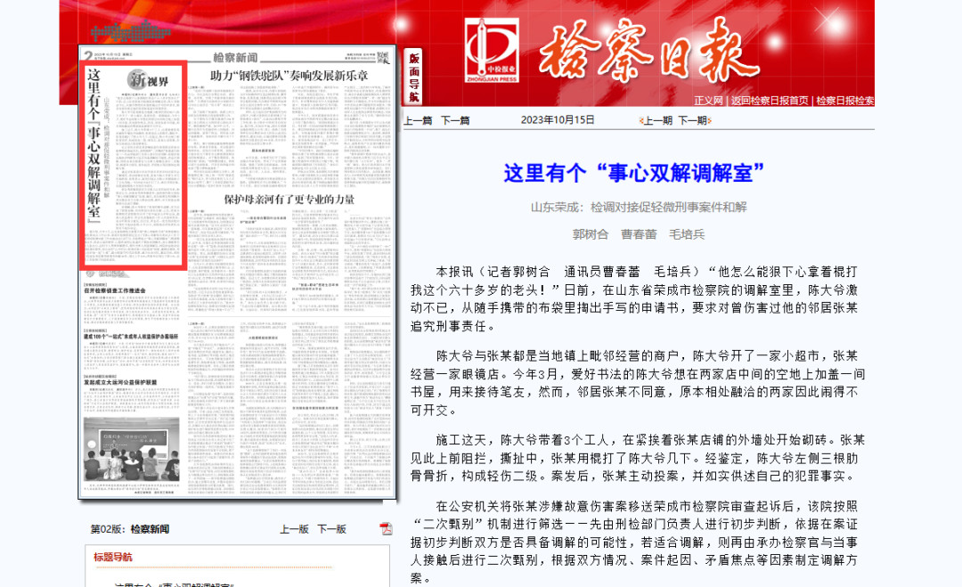The height and width of the screenshot is (587, 962).
Task: Click the 检察新闻 page header in the thumbnail
Action: pyautogui.click(x=235, y=57)
